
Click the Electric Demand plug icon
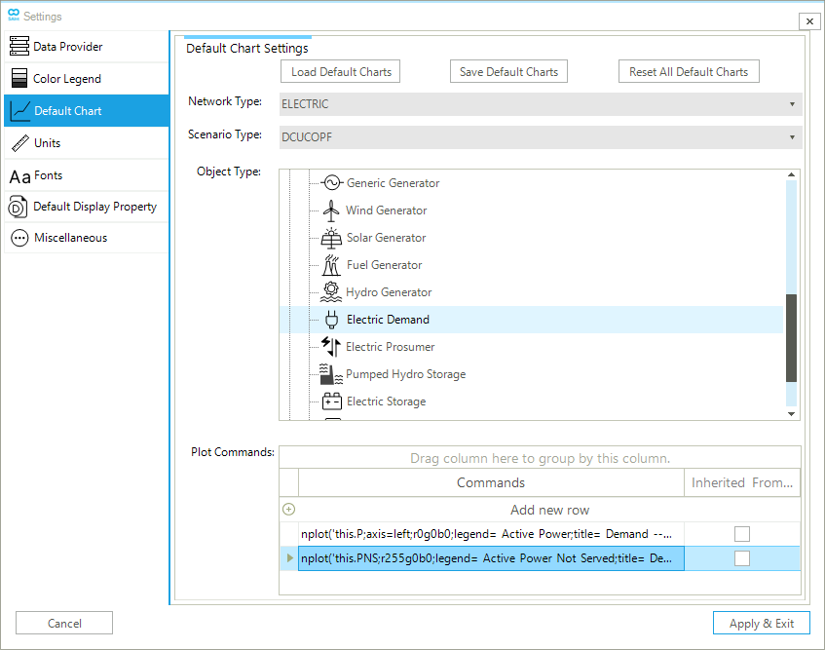click(331, 320)
